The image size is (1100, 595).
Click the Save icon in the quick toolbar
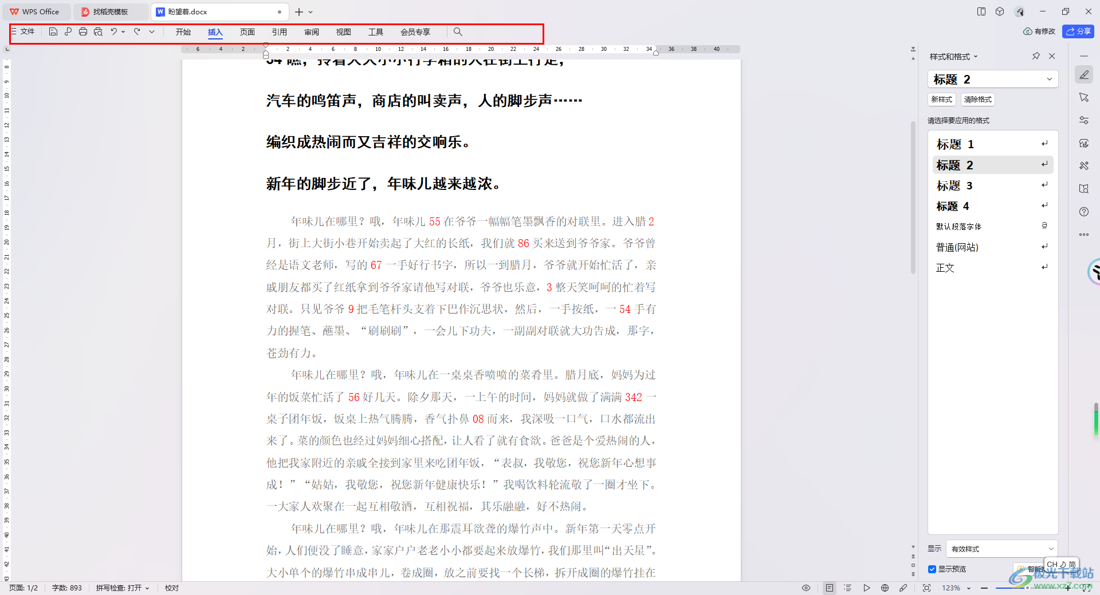tap(53, 32)
